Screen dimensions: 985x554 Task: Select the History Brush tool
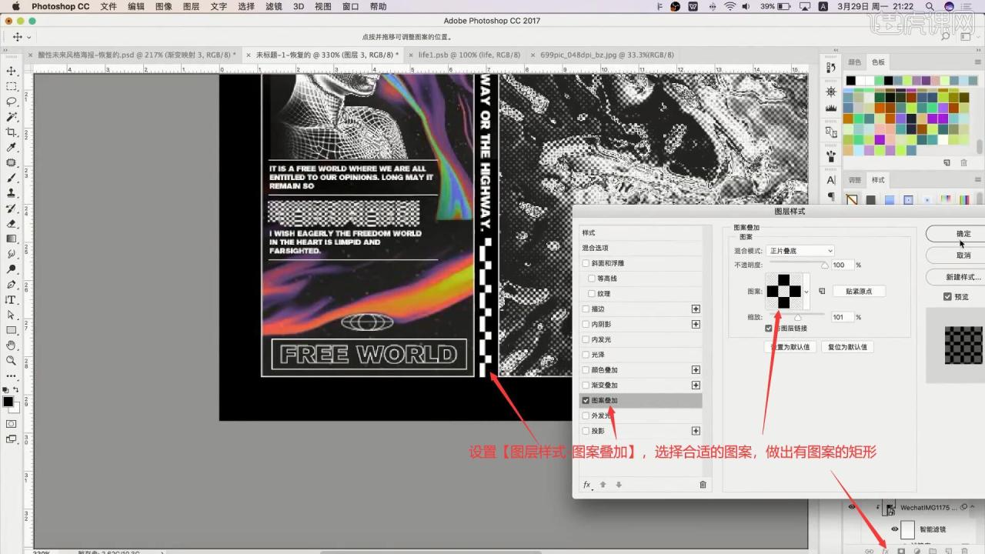(12, 209)
